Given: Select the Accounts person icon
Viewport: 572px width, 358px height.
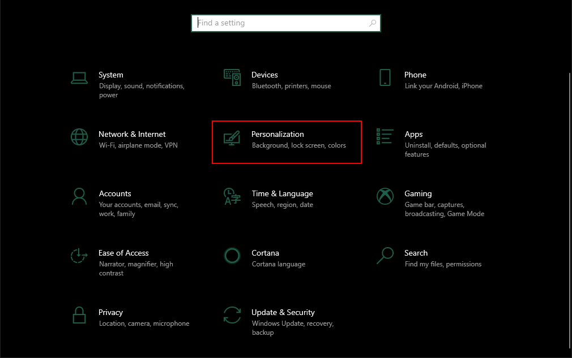Looking at the screenshot, I should tap(79, 197).
